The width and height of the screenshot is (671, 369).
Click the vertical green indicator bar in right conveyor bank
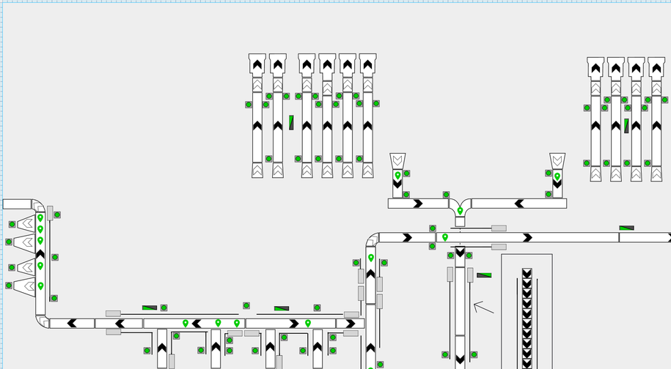626,126
